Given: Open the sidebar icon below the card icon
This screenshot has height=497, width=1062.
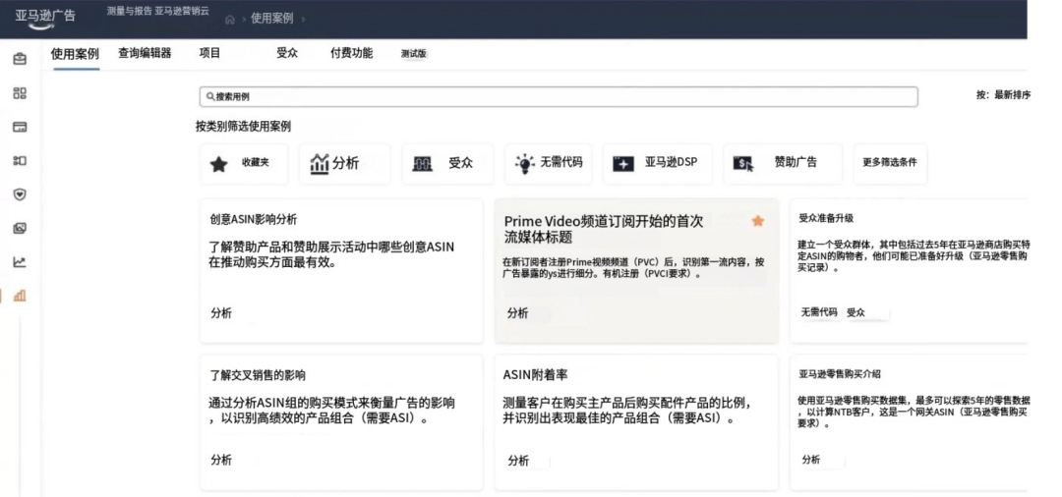Looking at the screenshot, I should pos(20,161).
